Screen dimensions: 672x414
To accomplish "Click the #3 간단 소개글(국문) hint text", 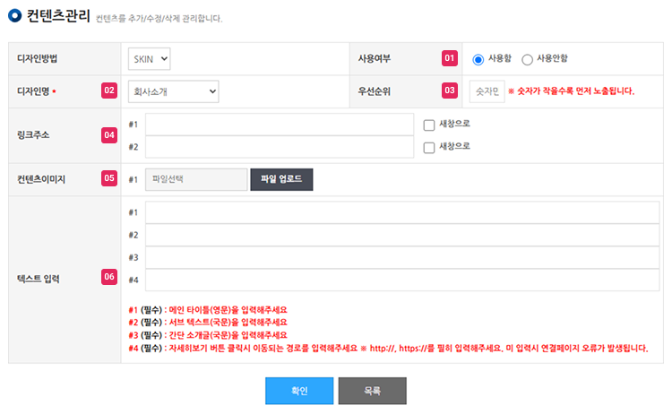I will (208, 335).
